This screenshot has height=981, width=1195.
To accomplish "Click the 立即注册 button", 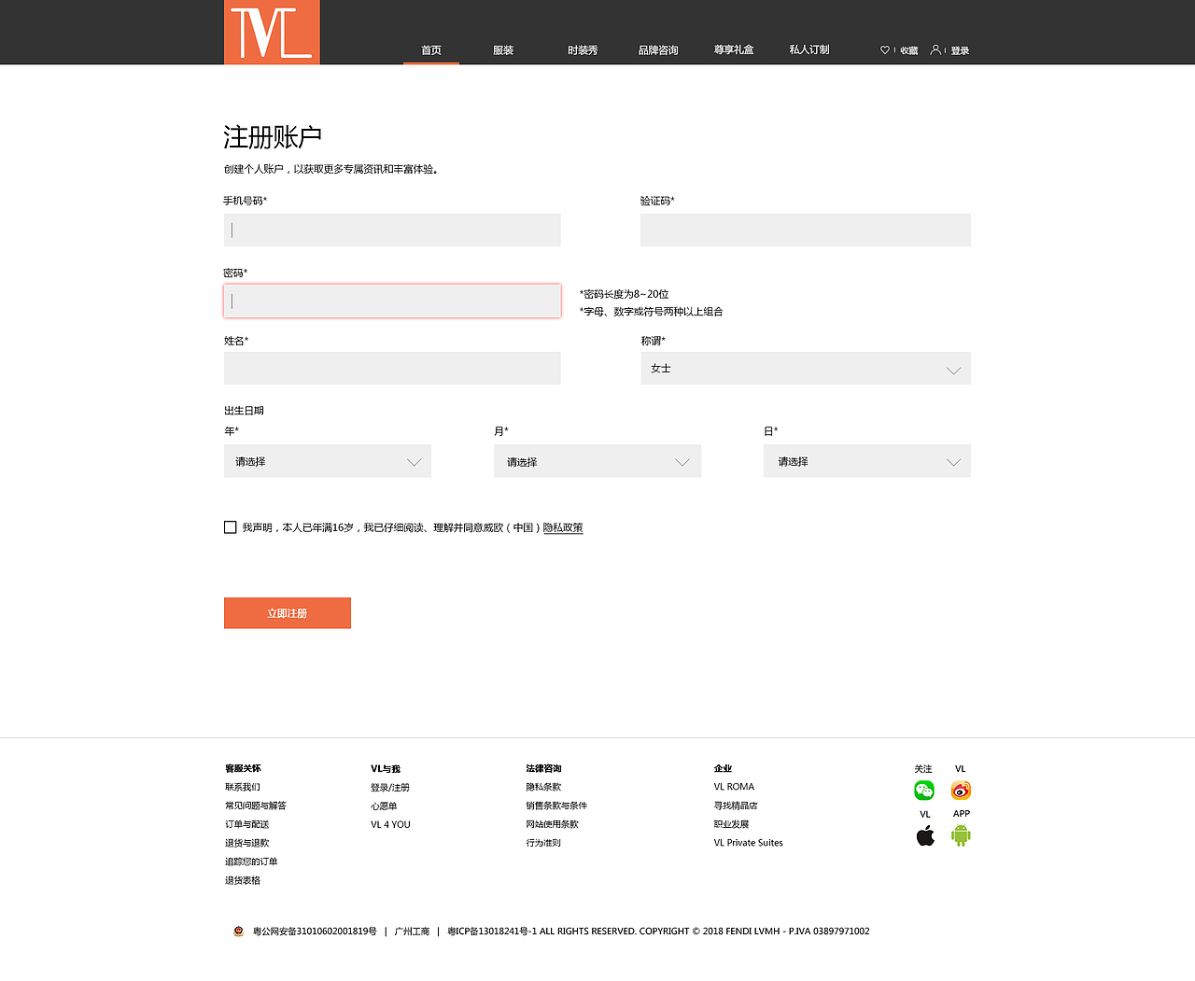I will click(x=288, y=613).
